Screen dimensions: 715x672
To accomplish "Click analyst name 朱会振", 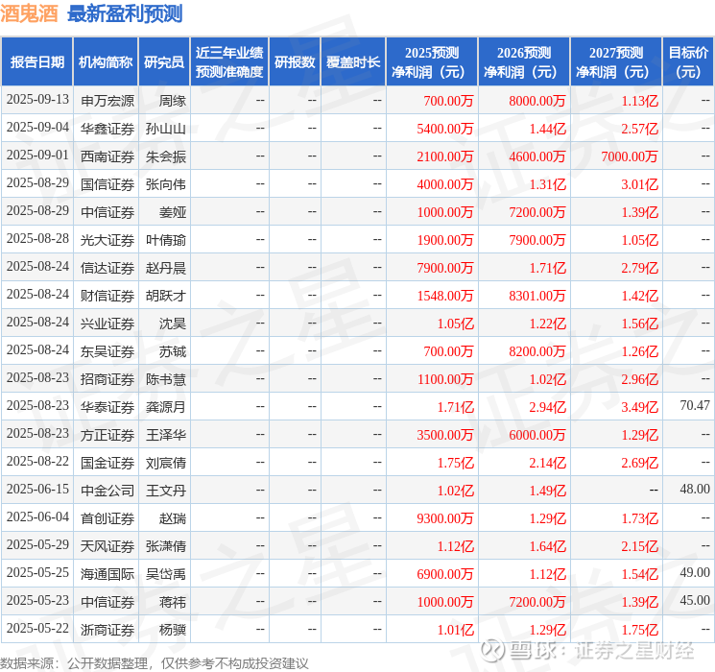I will pyautogui.click(x=165, y=156).
